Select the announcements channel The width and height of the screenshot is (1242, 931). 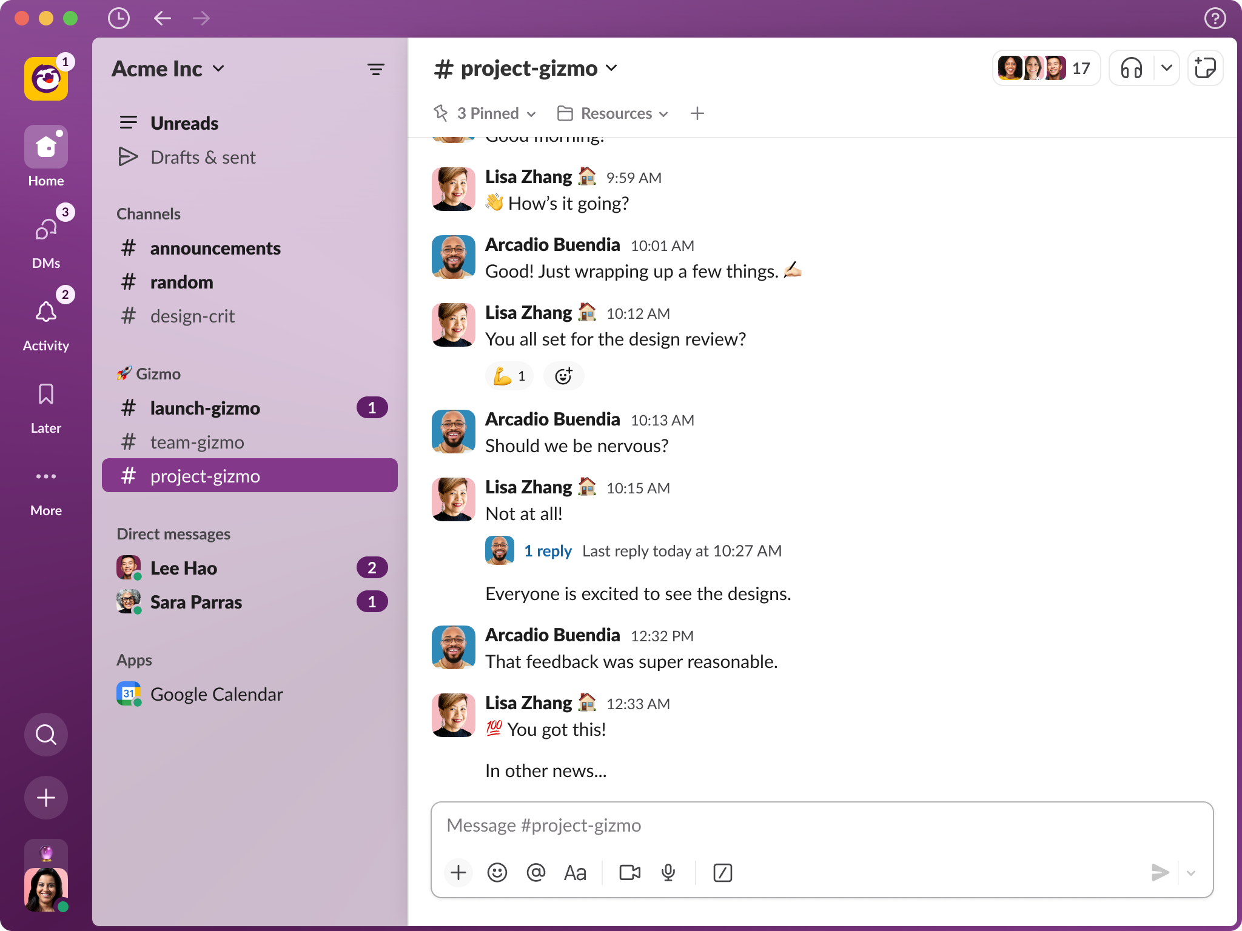(215, 247)
